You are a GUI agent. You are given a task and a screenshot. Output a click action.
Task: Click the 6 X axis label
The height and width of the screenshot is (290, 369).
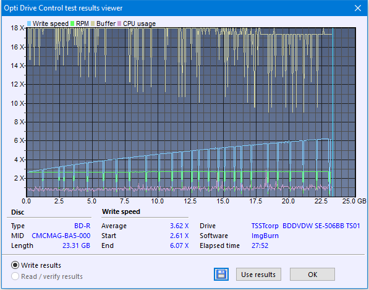(19, 140)
